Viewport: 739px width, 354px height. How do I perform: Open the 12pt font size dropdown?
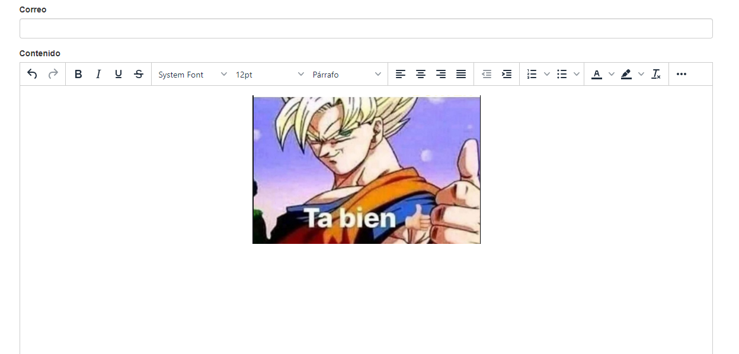pyautogui.click(x=270, y=75)
